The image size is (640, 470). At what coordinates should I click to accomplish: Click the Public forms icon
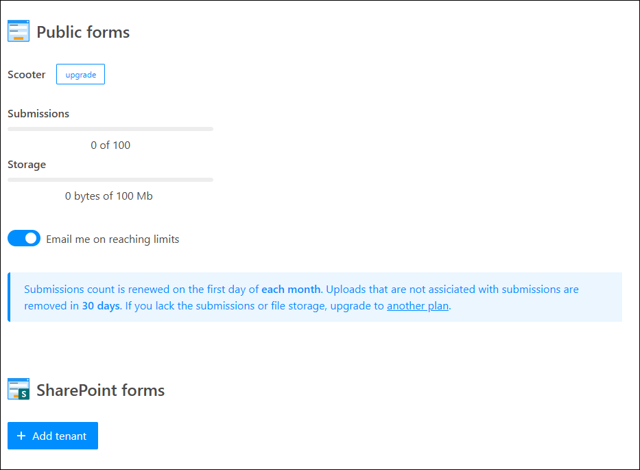point(19,32)
